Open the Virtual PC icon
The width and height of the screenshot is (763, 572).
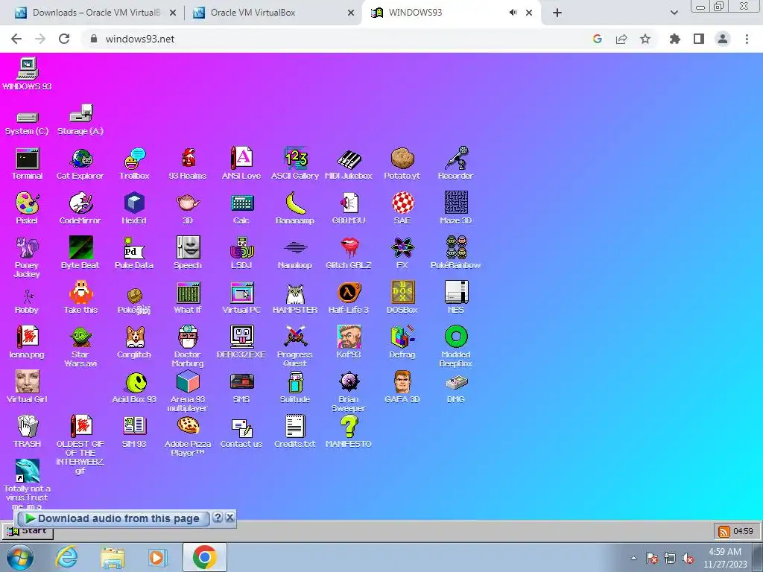pos(241,298)
